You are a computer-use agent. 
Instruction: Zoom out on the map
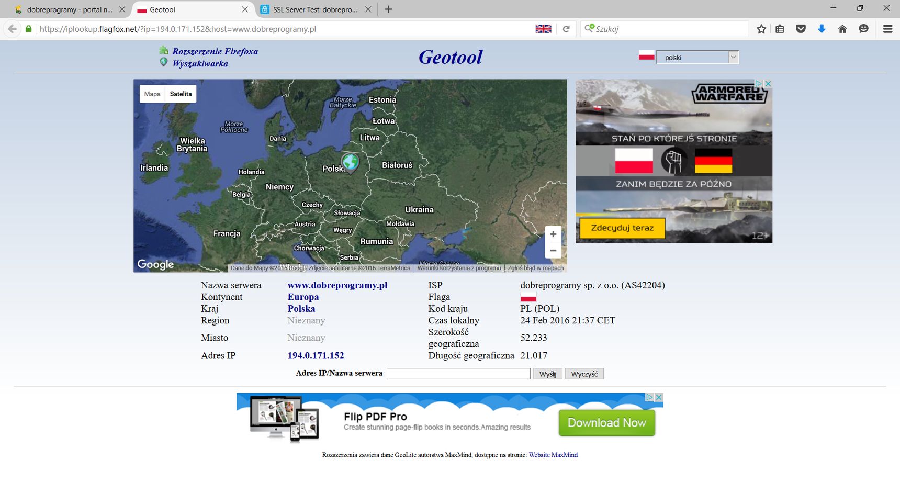pos(553,250)
